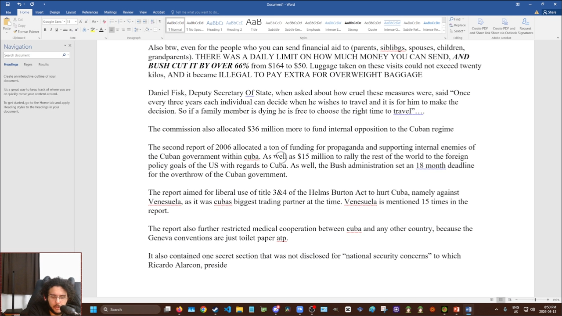Viewport: 562px width, 316px height.
Task: Toggle subscript formatting
Action: 72,30
